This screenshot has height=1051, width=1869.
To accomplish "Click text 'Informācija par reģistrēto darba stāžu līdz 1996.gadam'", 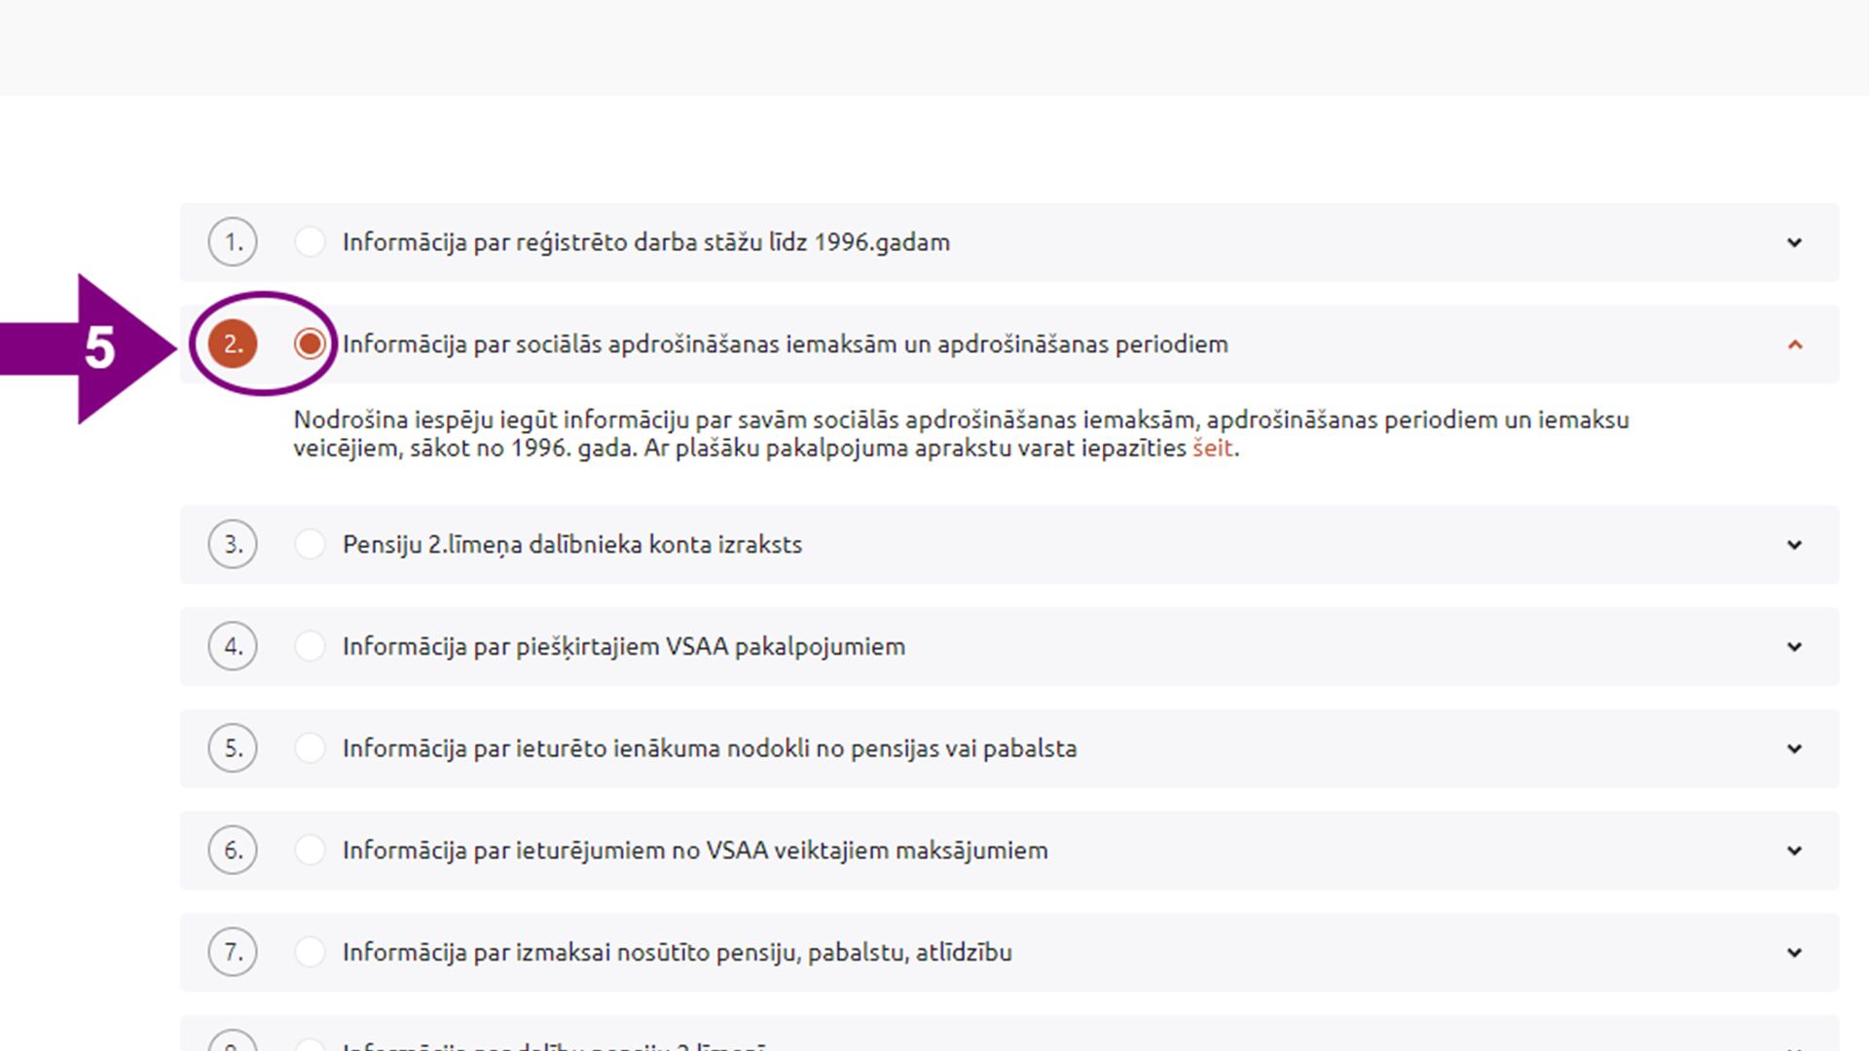I will pos(646,242).
